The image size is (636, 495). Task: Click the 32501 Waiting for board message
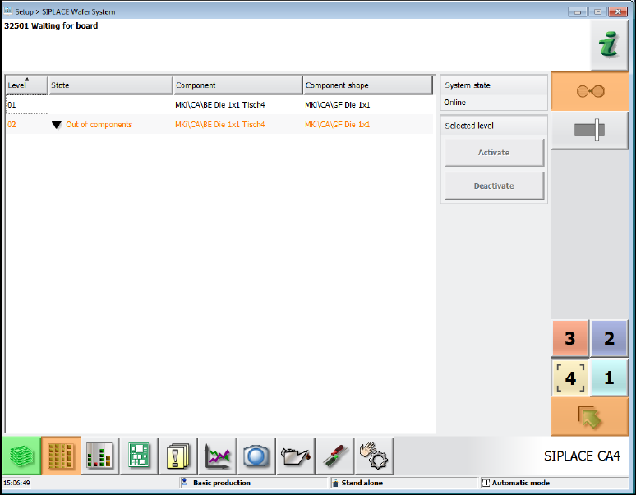51,25
